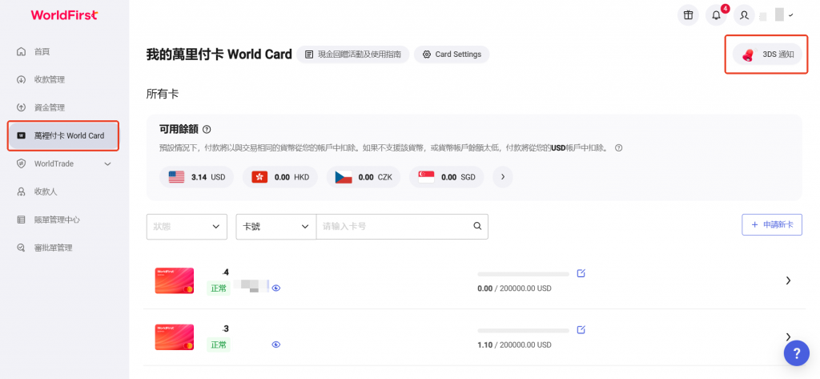Screen dimensions: 820x379
Task: Open the 3DS 通知 button
Action: coord(767,54)
